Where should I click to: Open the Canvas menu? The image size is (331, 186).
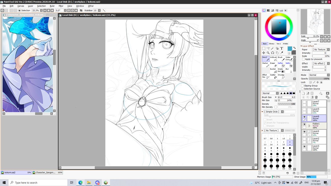click(x=21, y=6)
